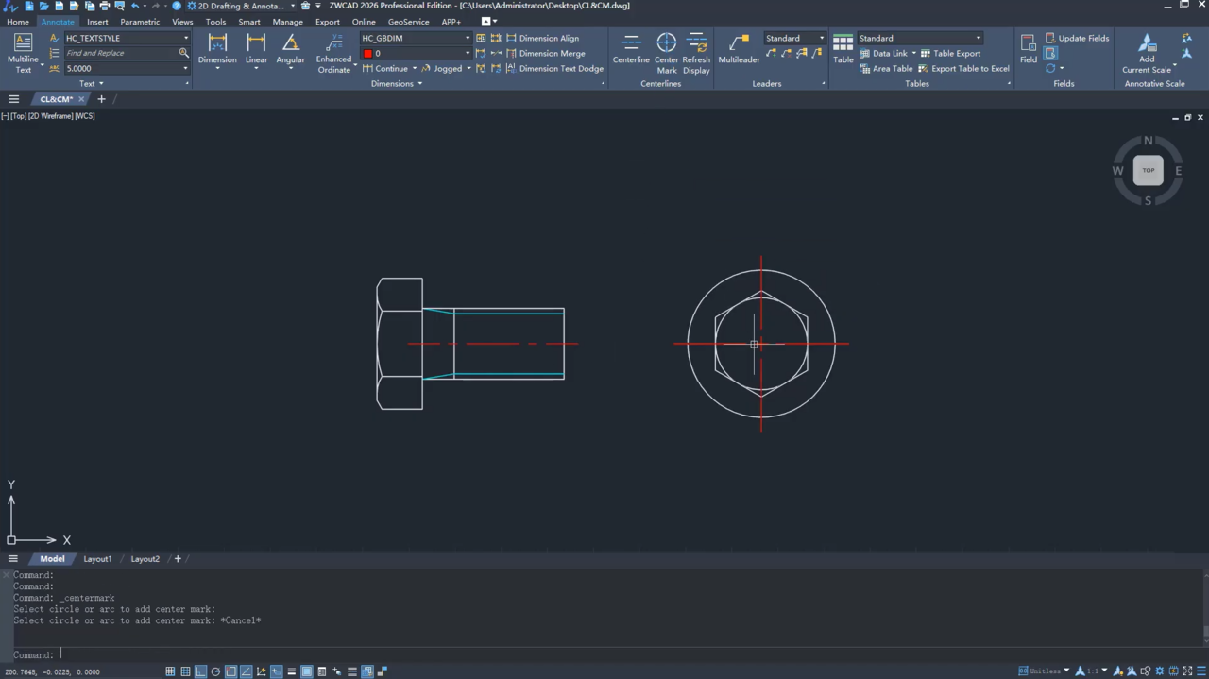The image size is (1209, 679).
Task: Open the table style Standard dropdown
Action: [978, 39]
